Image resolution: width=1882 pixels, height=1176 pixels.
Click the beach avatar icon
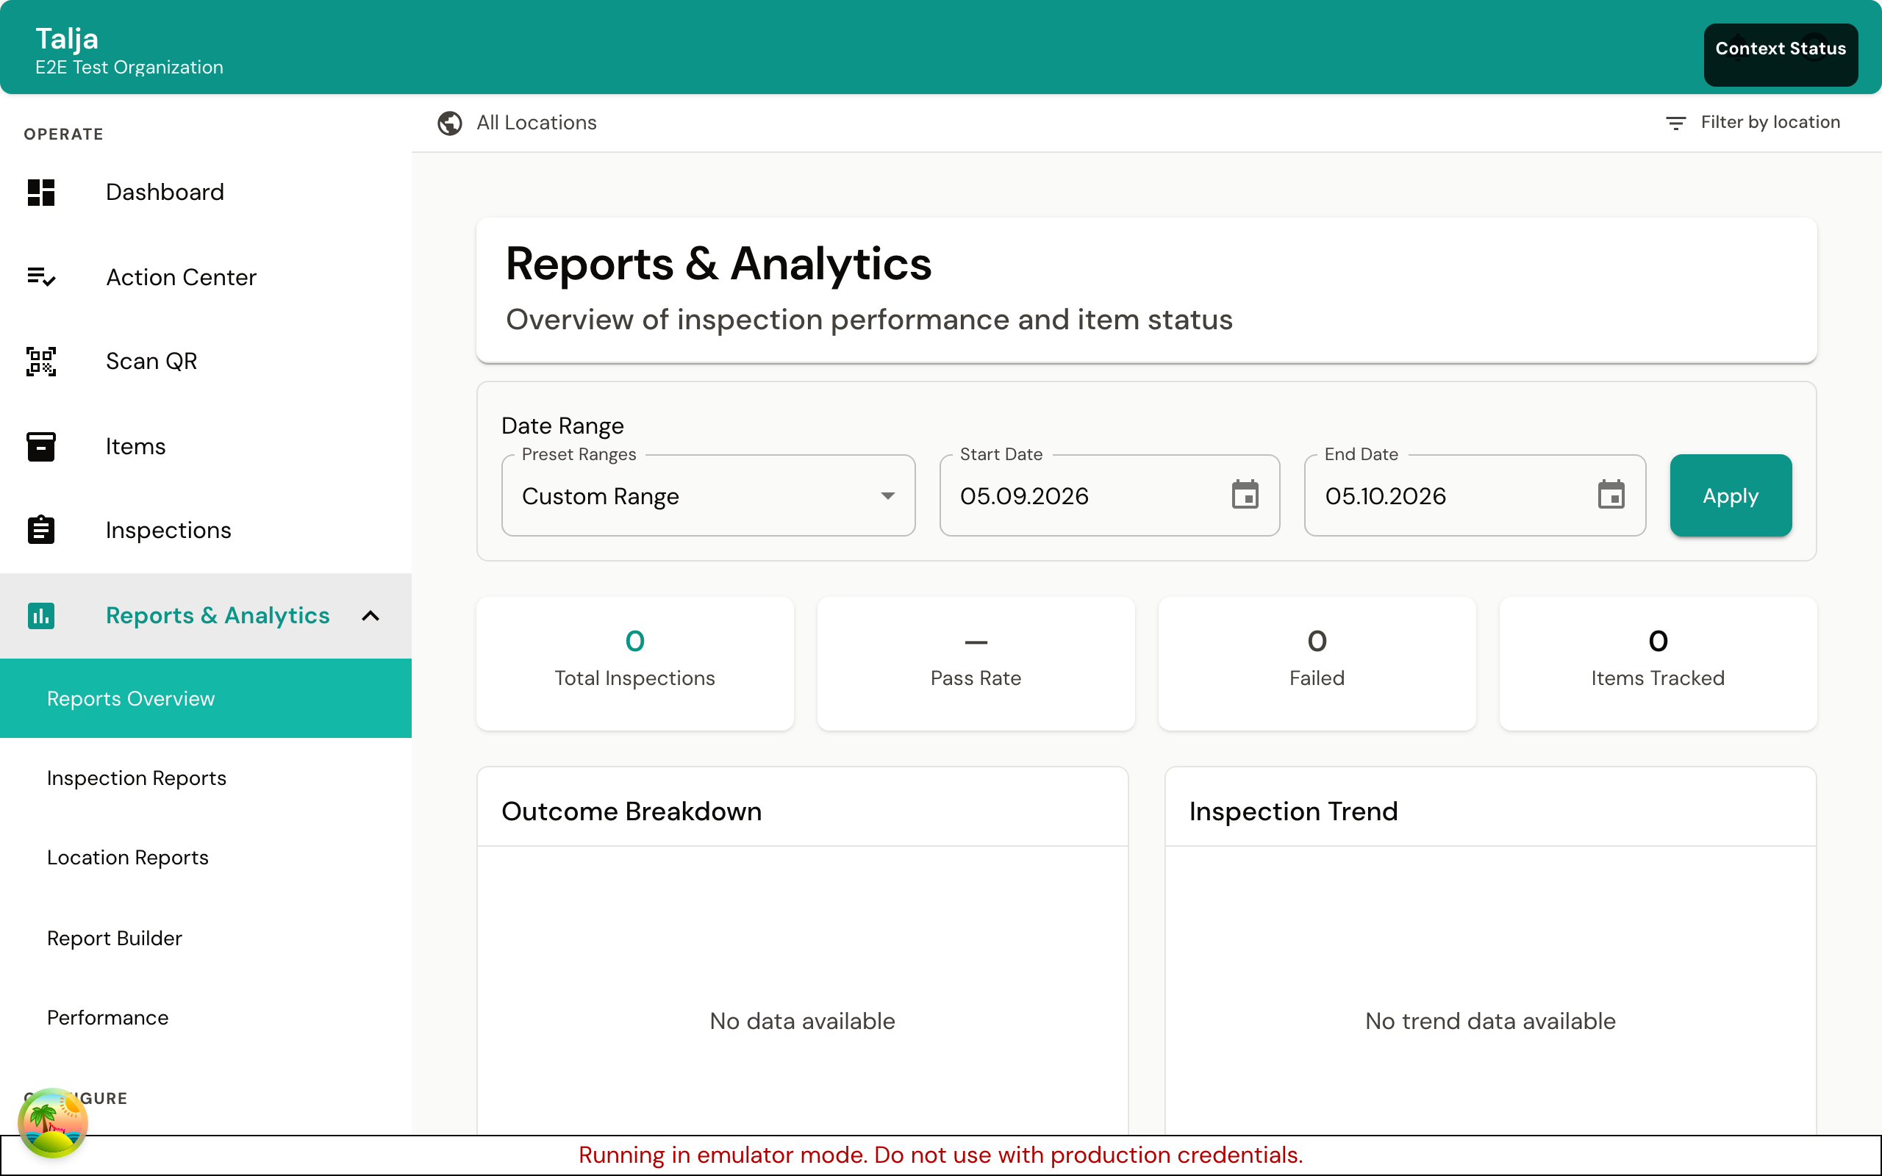point(53,1122)
